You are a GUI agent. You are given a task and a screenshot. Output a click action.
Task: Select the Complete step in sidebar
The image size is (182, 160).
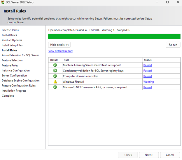click(x=8, y=96)
